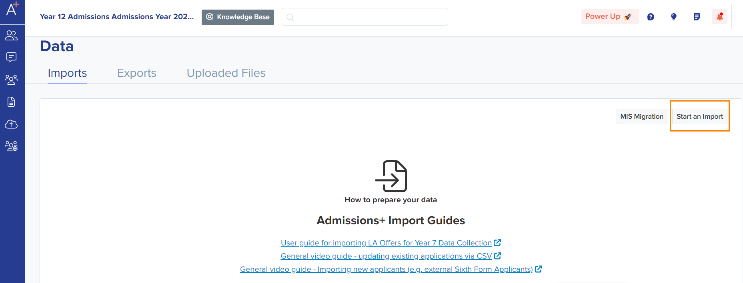The height and width of the screenshot is (283, 743).
Task: Click the import file arrow icon
Action: tap(391, 176)
